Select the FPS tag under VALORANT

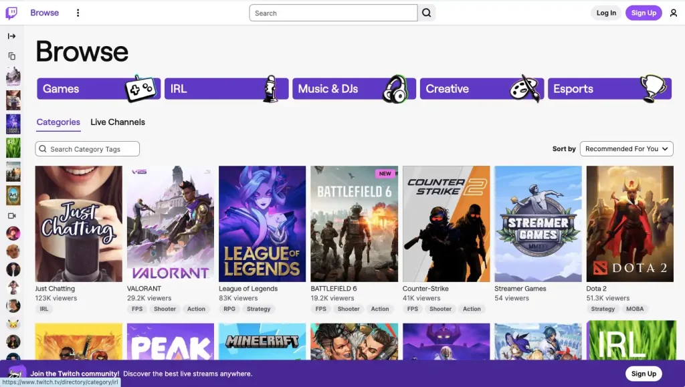point(136,309)
